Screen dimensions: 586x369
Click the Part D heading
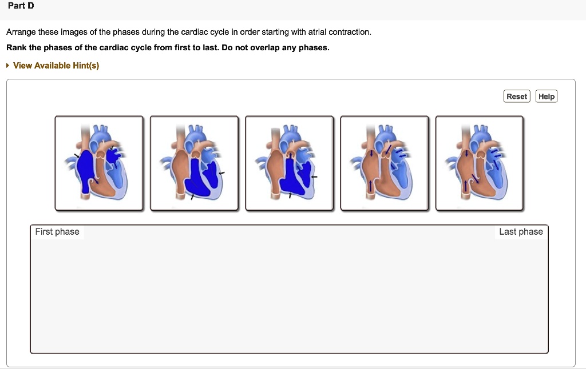click(21, 5)
